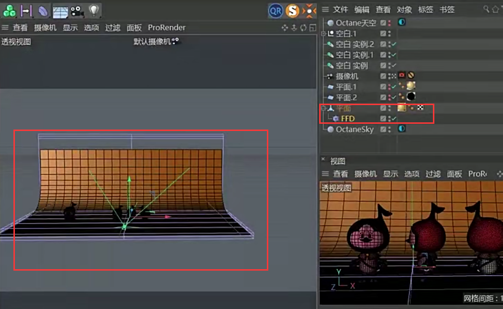503x309 pixels.
Task: Open the lower view panel hamburger menu
Action: [x=325, y=174]
